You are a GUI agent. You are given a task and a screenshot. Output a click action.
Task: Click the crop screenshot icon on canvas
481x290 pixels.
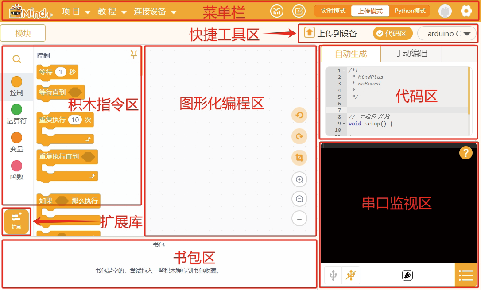[299, 158]
